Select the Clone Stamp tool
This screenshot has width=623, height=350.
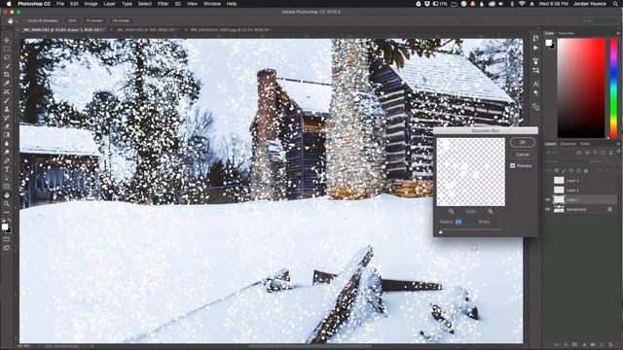[x=7, y=109]
